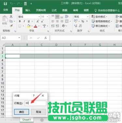
Task: Select the Sheet1 worksheet tab
Action: pyautogui.click(x=27, y=120)
